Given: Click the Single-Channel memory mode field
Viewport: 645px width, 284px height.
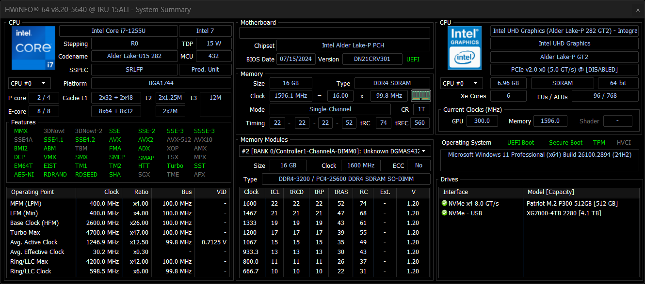Looking at the screenshot, I should [x=330, y=109].
